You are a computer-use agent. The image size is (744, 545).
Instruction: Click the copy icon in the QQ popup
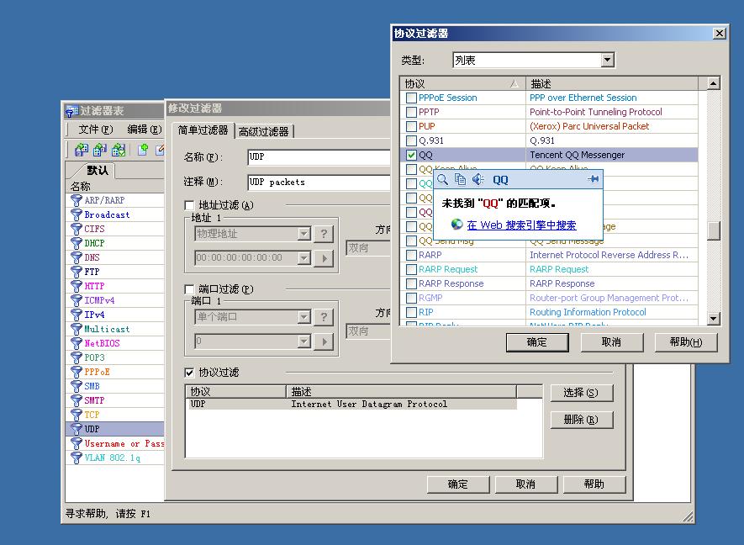460,179
